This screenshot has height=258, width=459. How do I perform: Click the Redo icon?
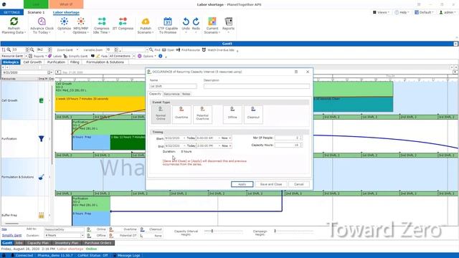pos(196,21)
